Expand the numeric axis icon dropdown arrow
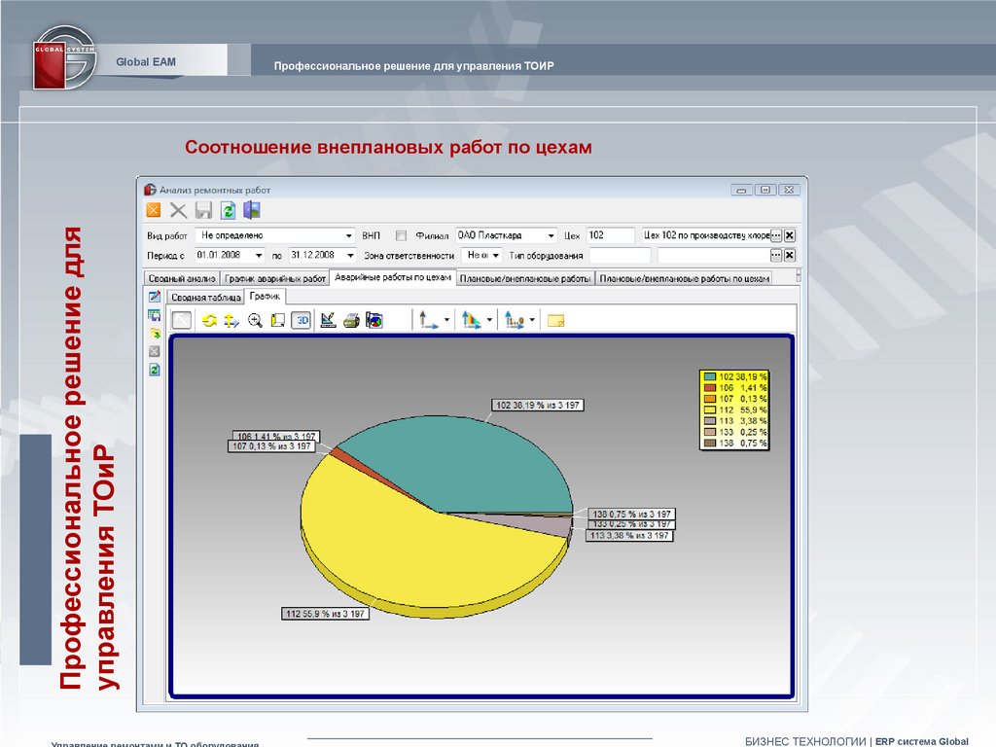996x747 pixels. click(x=532, y=320)
